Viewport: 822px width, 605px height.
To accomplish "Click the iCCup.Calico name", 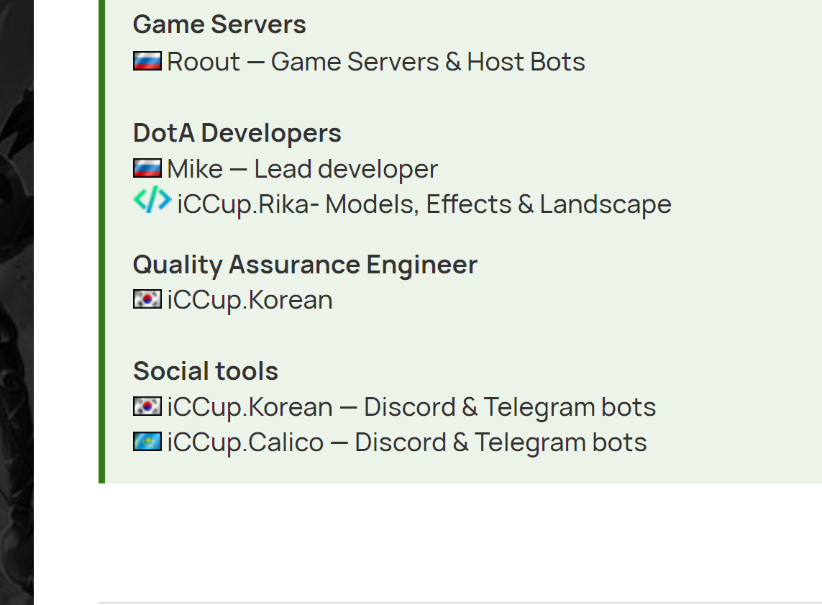I will 245,442.
